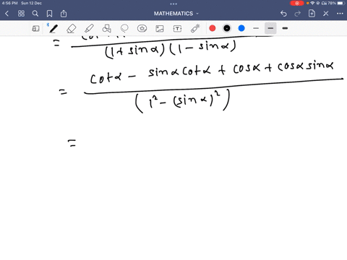Select the Eraser tool
The height and width of the screenshot is (260, 347).
pos(72,29)
